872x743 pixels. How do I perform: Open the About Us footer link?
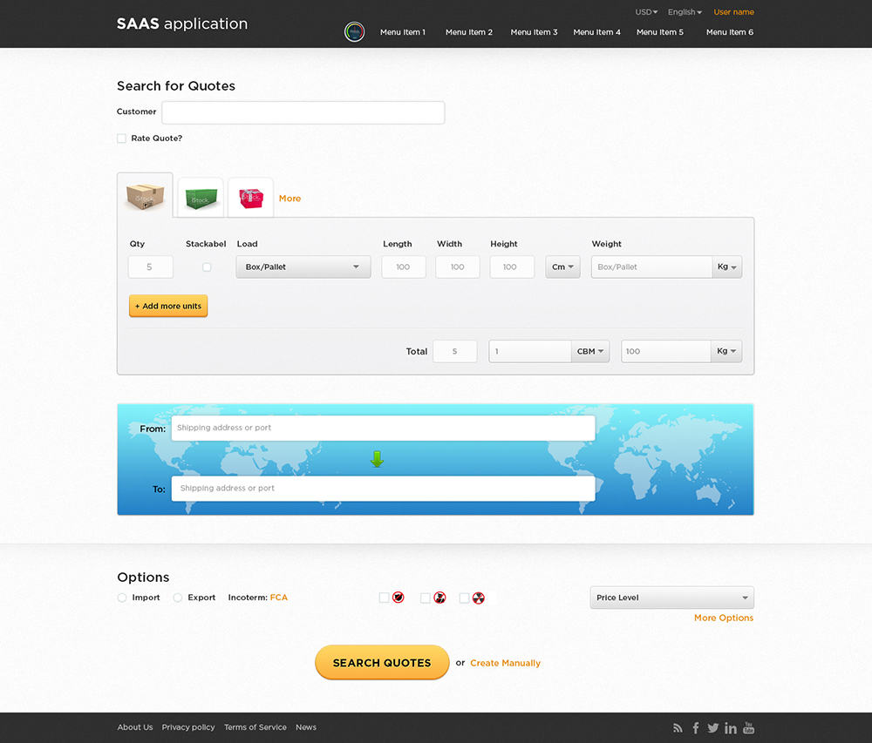pyautogui.click(x=135, y=727)
